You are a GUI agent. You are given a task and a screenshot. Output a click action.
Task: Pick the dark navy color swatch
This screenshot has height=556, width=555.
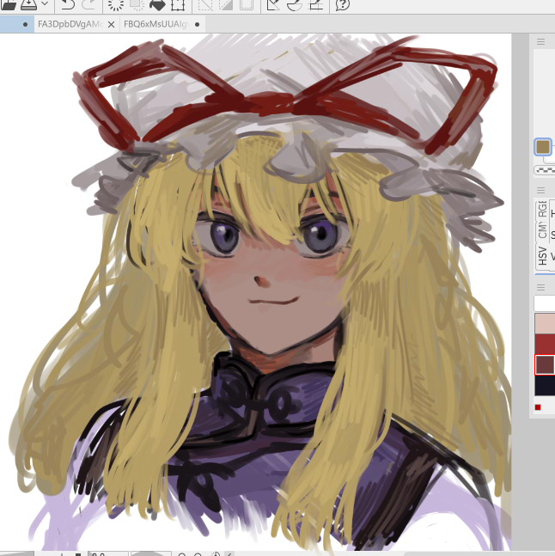click(x=545, y=386)
